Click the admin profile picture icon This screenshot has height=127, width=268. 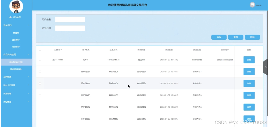tap(252, 5)
